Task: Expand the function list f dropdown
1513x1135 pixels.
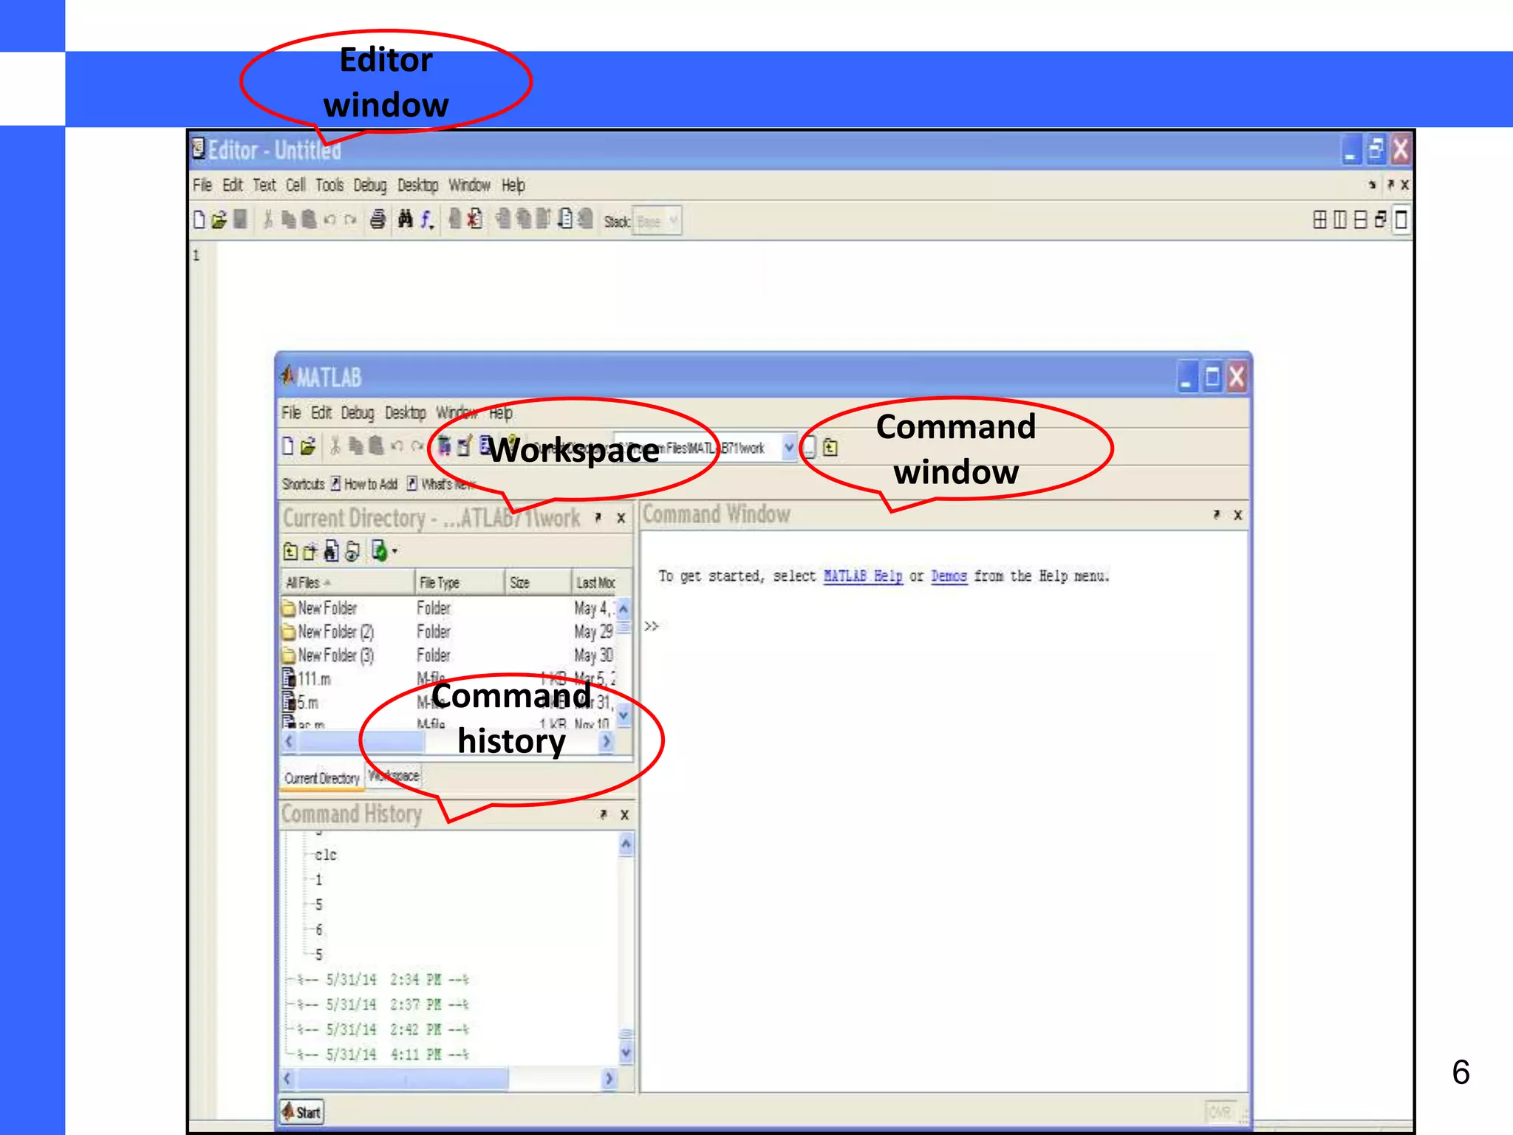Action: coord(427,220)
